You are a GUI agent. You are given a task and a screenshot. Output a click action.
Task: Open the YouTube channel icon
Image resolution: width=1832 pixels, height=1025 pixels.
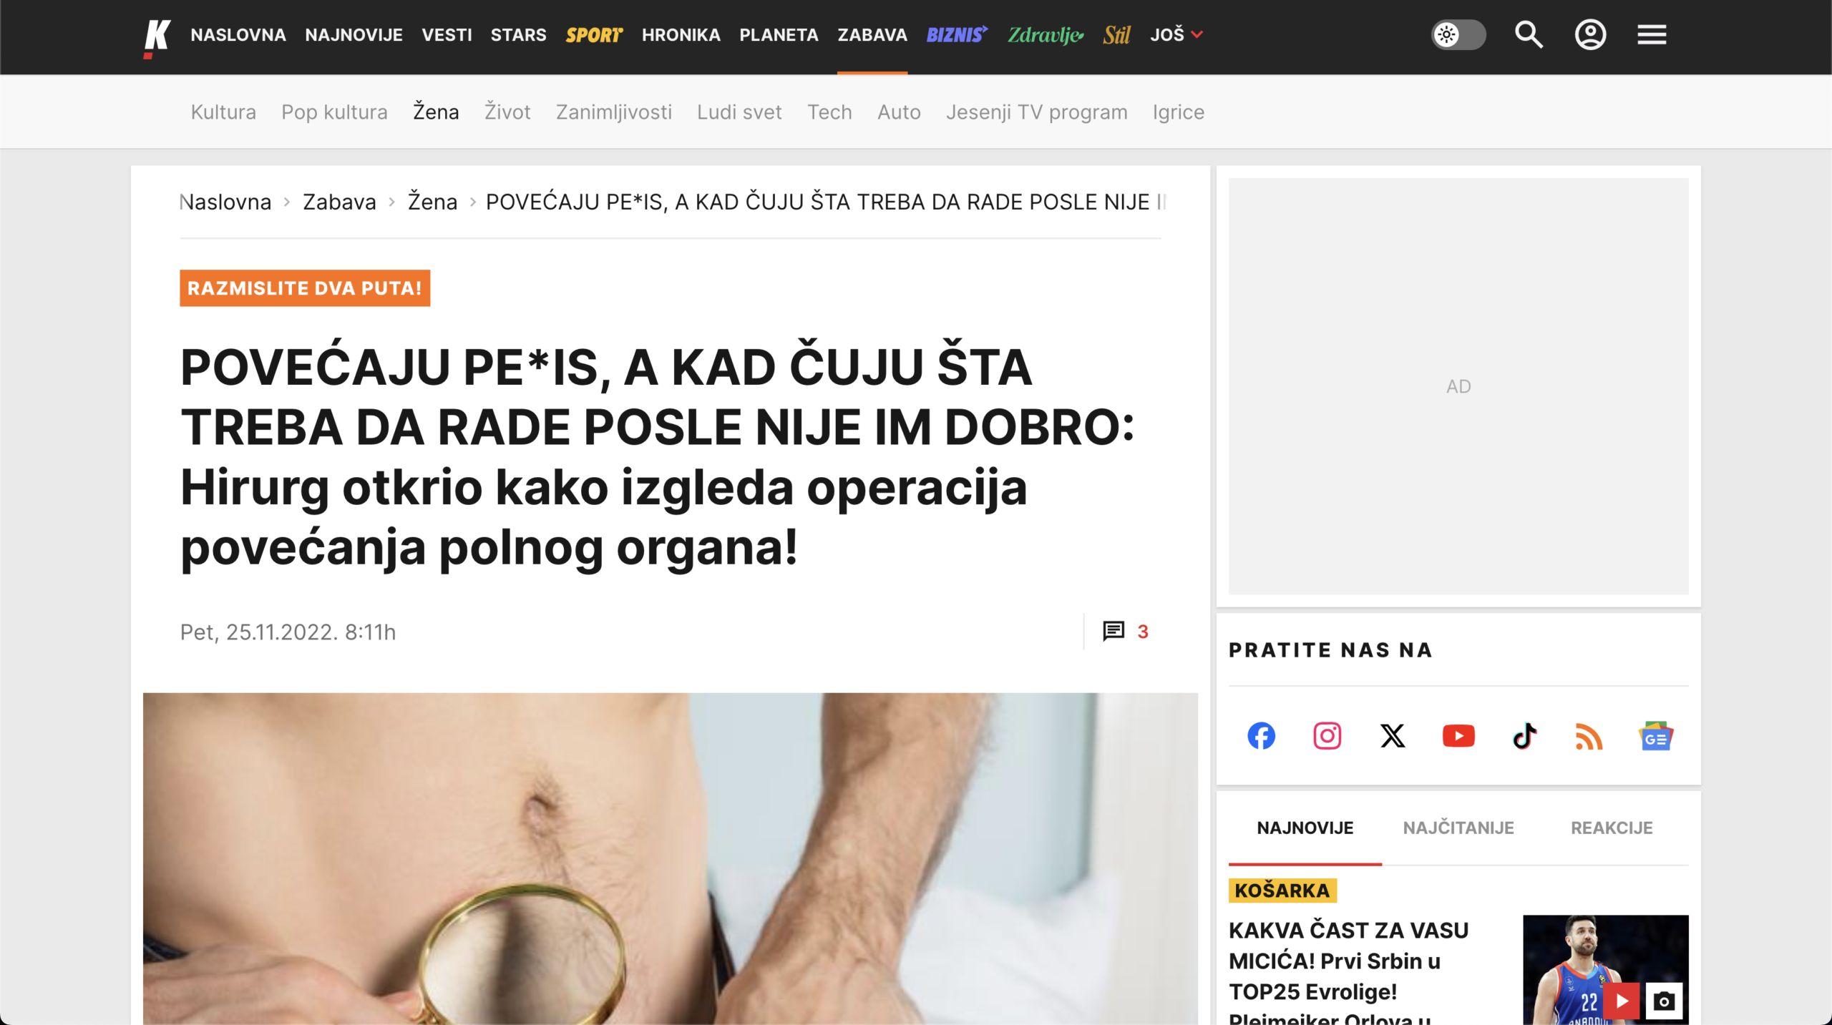coord(1458,735)
